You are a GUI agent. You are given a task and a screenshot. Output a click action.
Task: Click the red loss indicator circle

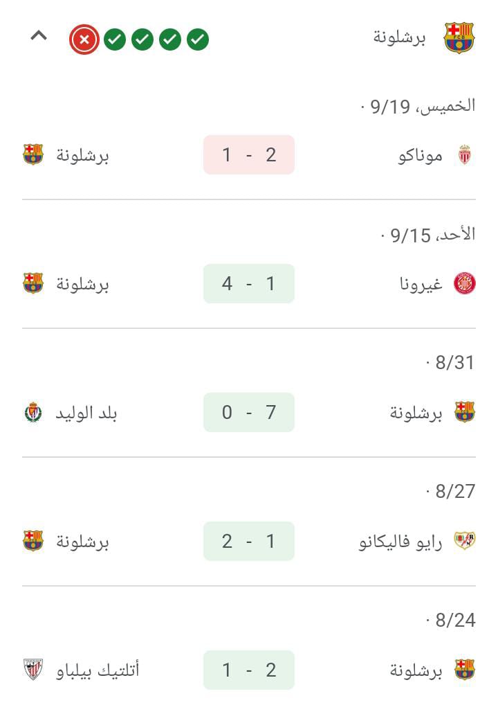tap(84, 39)
